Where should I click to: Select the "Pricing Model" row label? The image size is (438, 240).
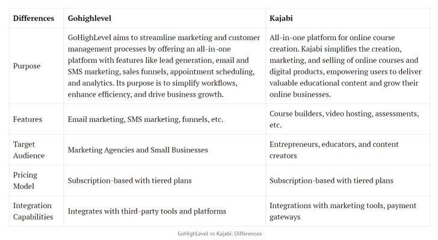click(25, 181)
